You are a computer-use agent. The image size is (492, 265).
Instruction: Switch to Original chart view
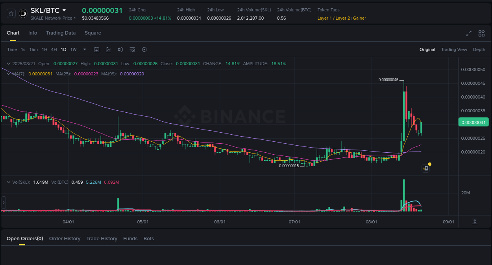(x=427, y=49)
